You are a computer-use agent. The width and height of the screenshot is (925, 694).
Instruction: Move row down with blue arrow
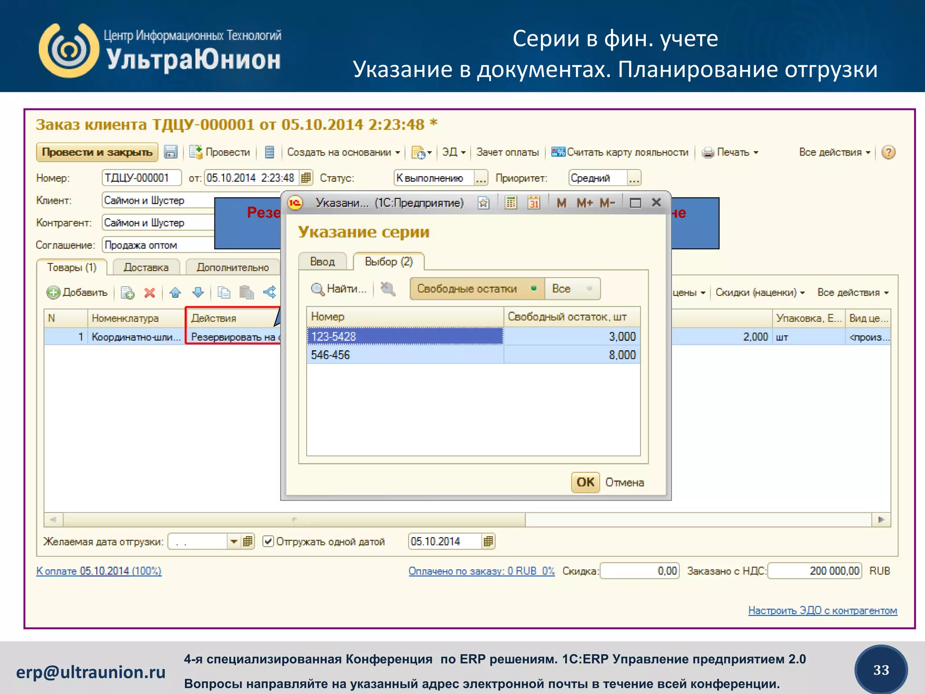[198, 293]
